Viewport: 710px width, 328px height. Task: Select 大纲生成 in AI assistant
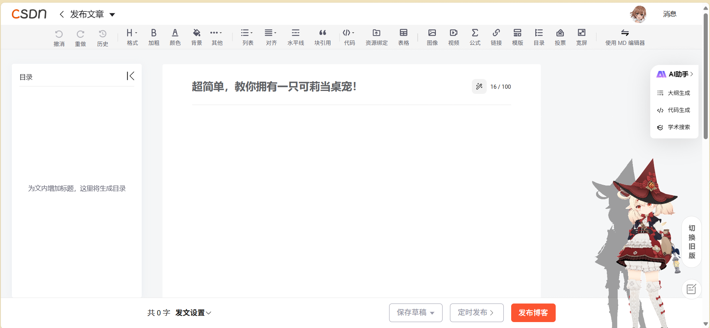tap(674, 93)
